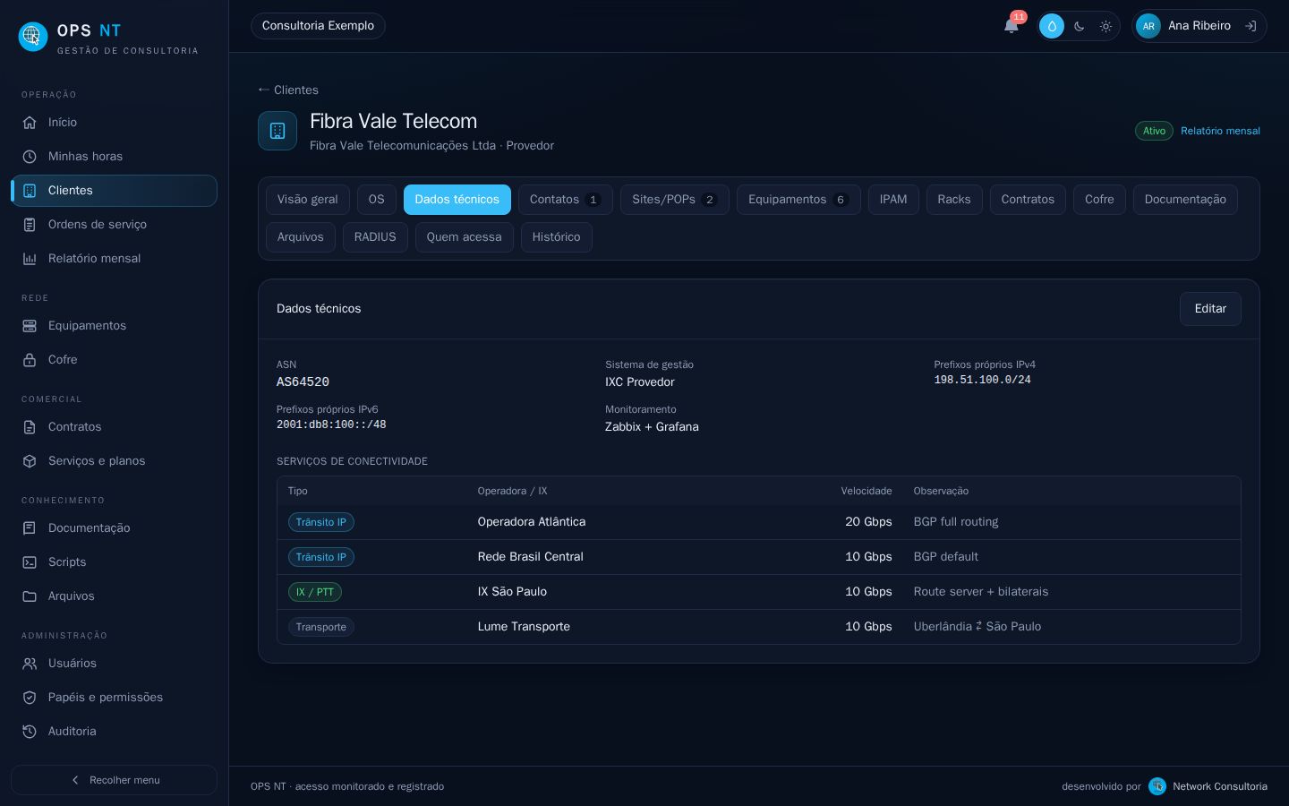Switch to dark moon theme
Viewport: 1289px width, 806px height.
tap(1080, 26)
